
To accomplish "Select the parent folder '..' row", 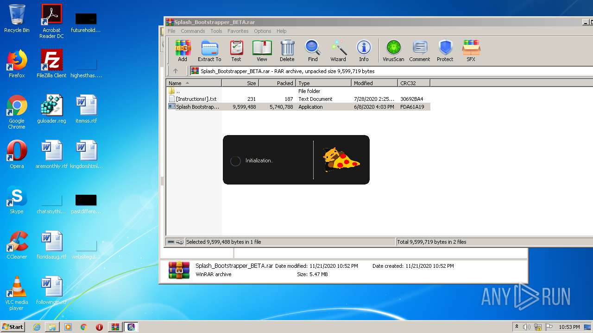I will tap(298, 91).
